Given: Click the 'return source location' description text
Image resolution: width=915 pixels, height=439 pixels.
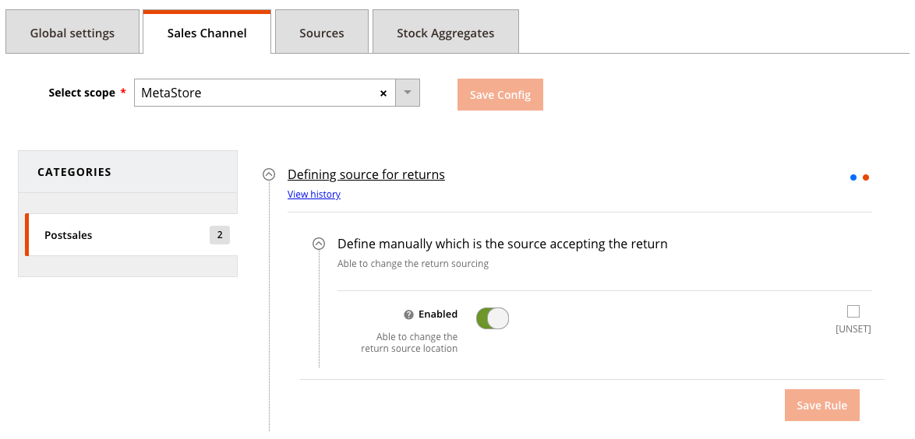Looking at the screenshot, I should click(409, 349).
